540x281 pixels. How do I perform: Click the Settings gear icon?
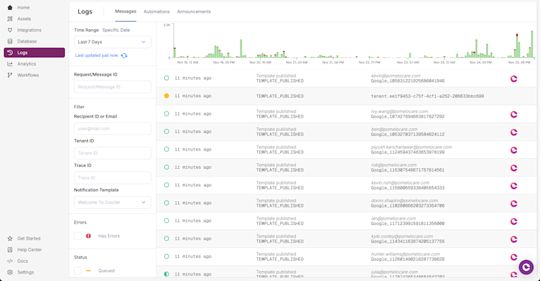pos(10,272)
